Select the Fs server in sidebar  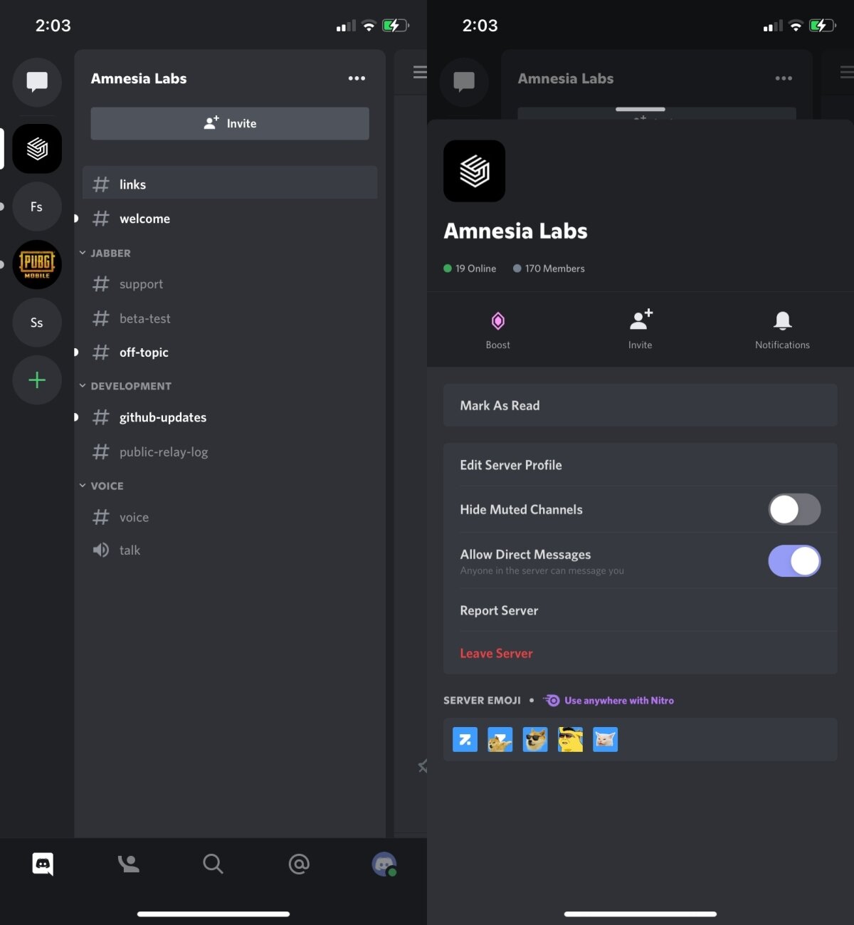coord(37,207)
